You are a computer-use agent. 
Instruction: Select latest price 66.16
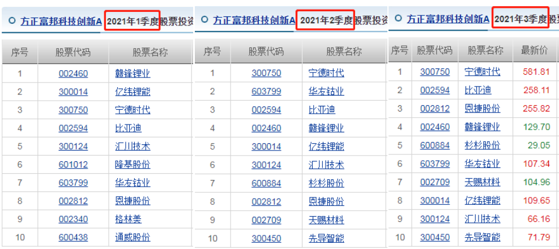click(x=539, y=218)
